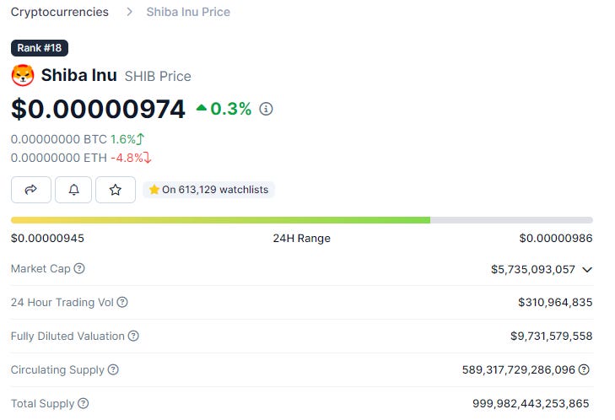Click Shiba Inu Price breadcrumb
This screenshot has width=615, height=420.
(188, 12)
